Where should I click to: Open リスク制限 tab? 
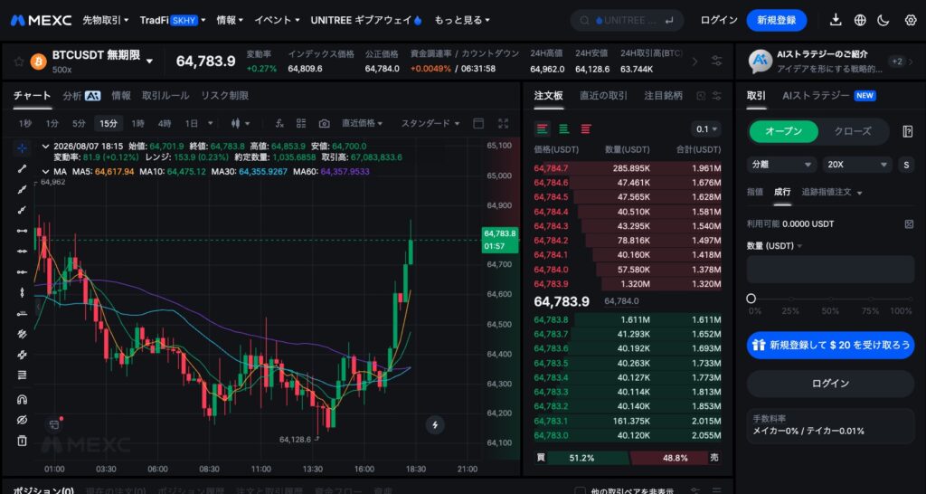(224, 96)
